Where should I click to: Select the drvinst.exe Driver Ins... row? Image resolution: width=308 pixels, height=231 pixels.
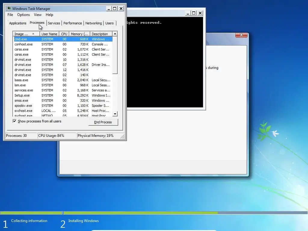63,65
